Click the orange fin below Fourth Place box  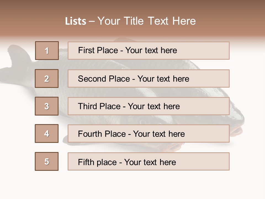point(174,146)
